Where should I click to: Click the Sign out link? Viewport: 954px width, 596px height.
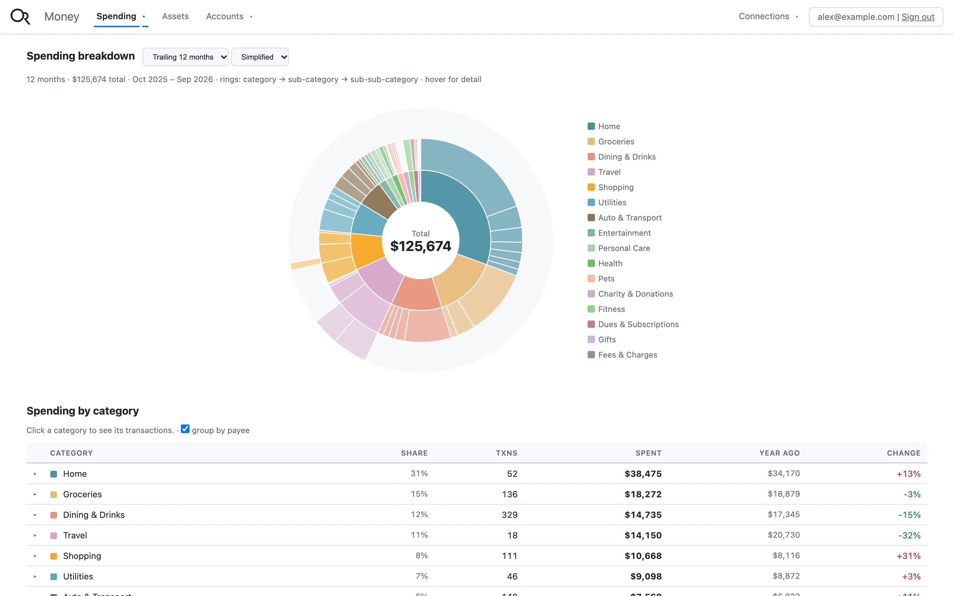pos(918,17)
